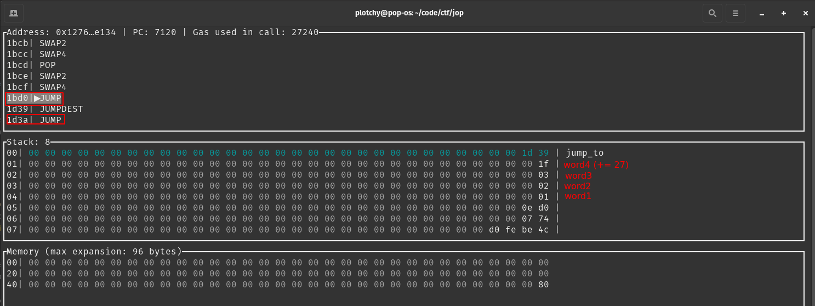Click the 02 value in stack row 03
This screenshot has height=306, width=815.
pyautogui.click(x=543, y=186)
